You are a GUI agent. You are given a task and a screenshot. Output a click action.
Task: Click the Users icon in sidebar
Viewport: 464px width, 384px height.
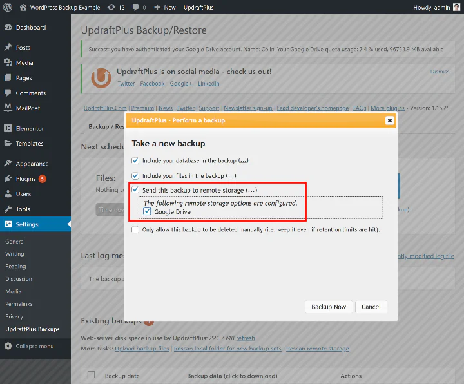point(8,194)
